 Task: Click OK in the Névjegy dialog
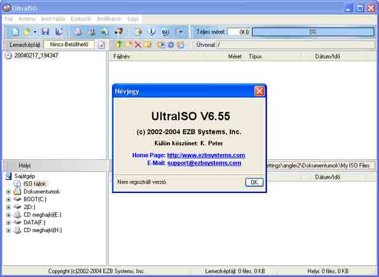coord(254,182)
